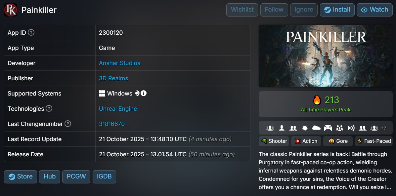Click the Steam Deck compatibility icon
The image size is (396, 196).
tap(137, 93)
